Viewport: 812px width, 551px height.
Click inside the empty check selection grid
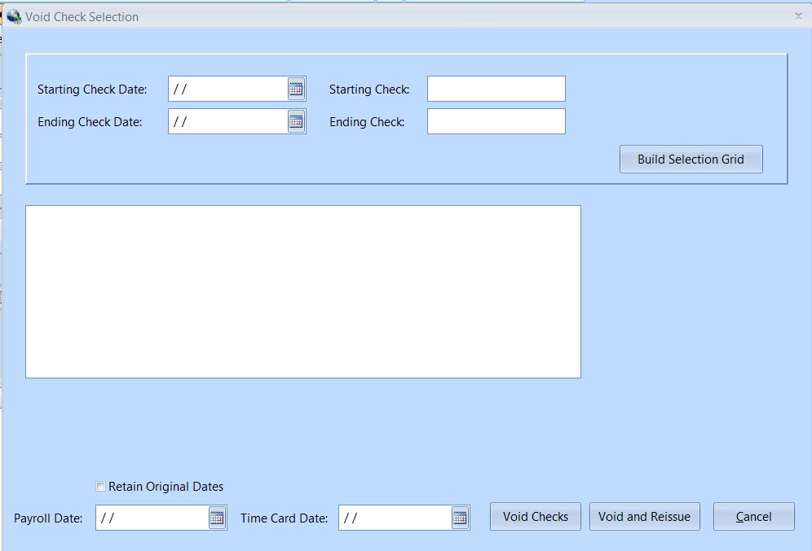coord(303,291)
